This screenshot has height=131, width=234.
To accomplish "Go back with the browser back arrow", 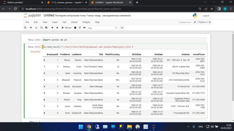I will click(x=4, y=9).
